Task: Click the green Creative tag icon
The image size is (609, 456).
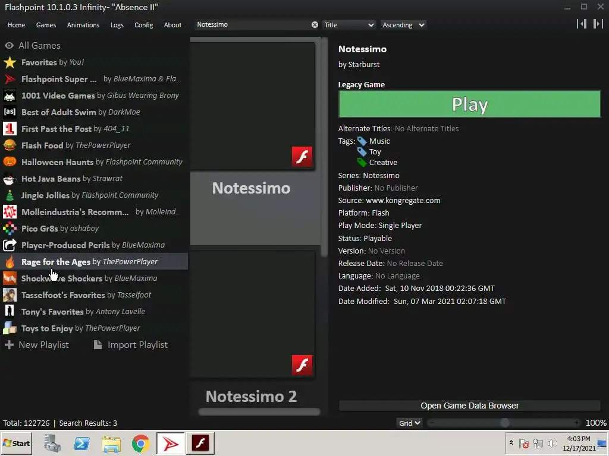Action: click(x=362, y=163)
